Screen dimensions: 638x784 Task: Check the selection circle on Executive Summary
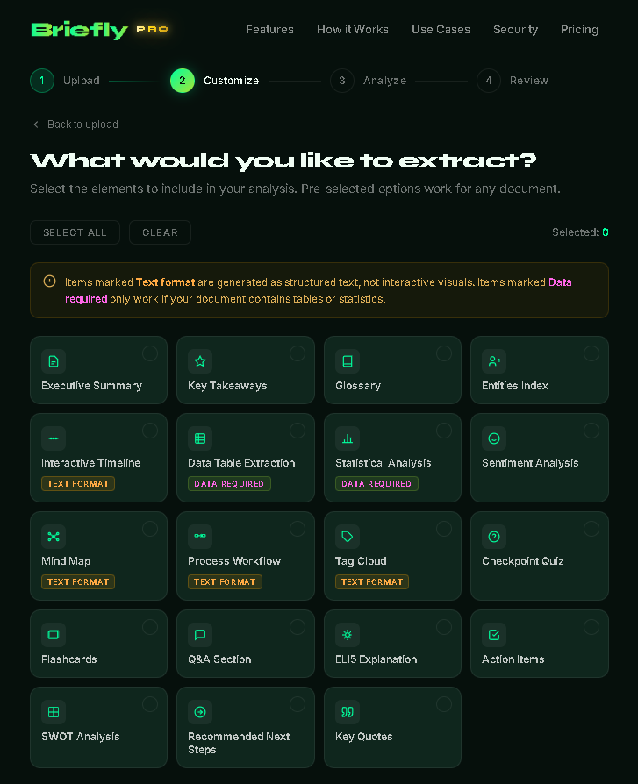tap(150, 353)
